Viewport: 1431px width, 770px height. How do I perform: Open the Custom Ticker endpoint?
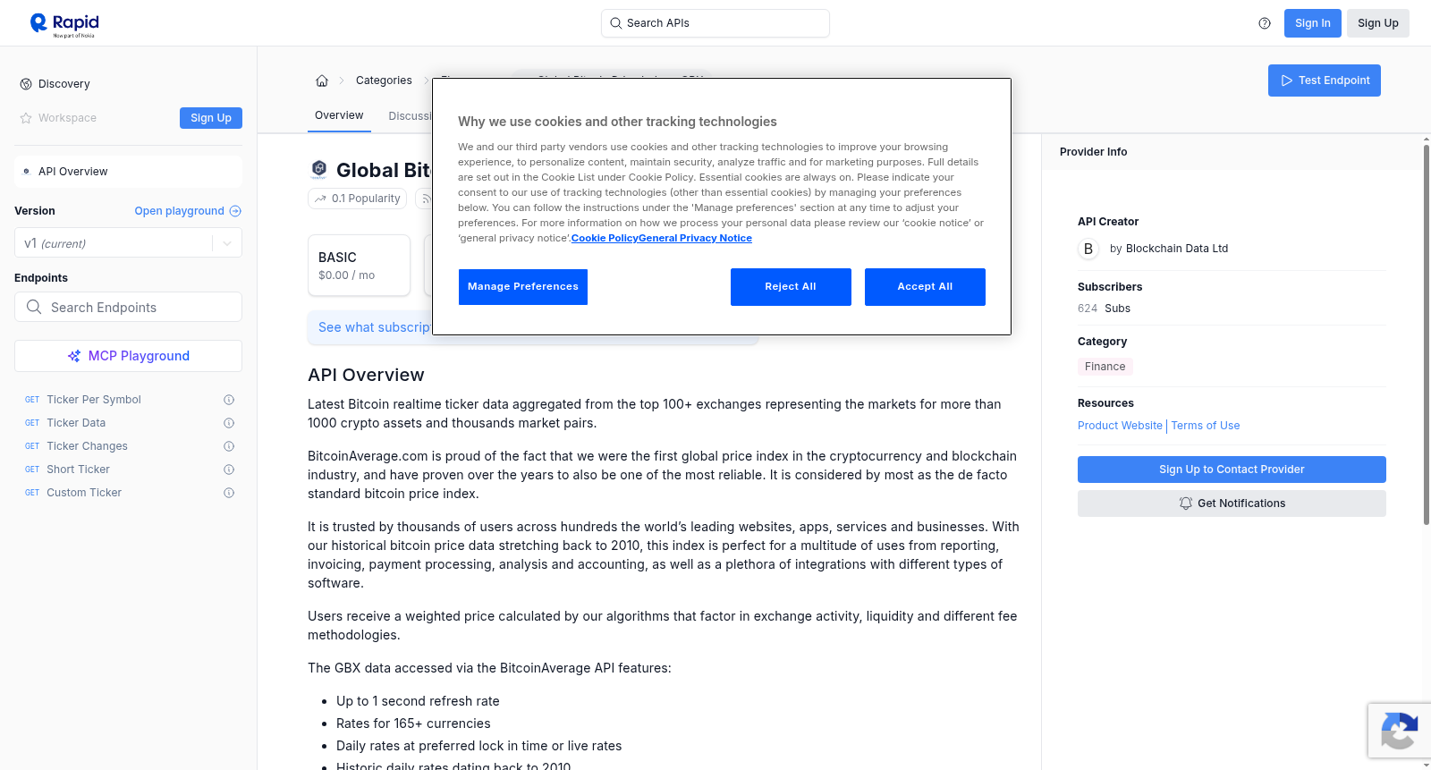pyautogui.click(x=84, y=493)
